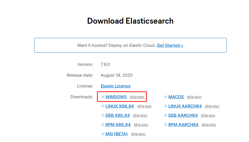Open the sha link for LINUX X86_64
Screen dimensions: 249x142
140,106
